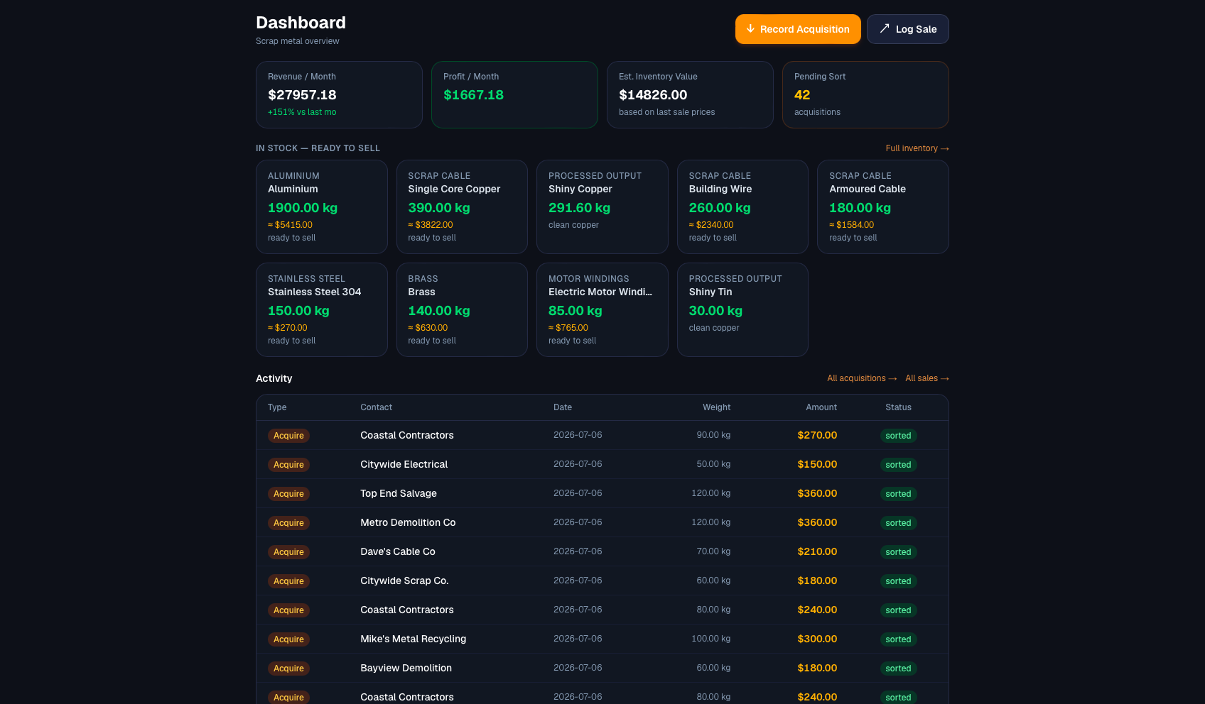The image size is (1205, 704).
Task: Open the Full inventory link
Action: pyautogui.click(x=917, y=148)
